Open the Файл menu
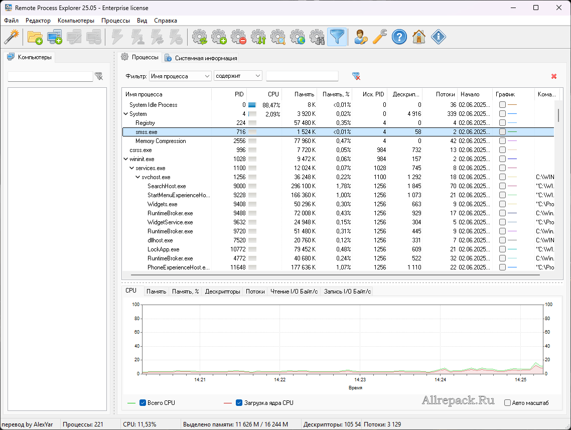571x430 pixels. point(11,21)
